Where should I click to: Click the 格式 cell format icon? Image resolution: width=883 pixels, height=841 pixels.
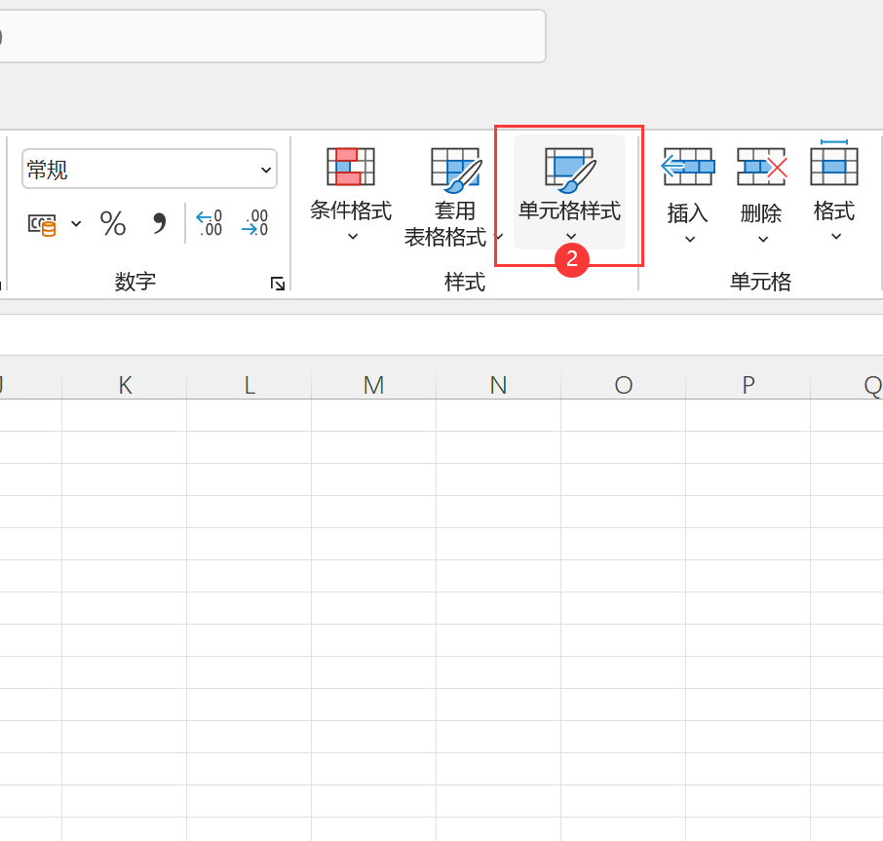point(834,164)
